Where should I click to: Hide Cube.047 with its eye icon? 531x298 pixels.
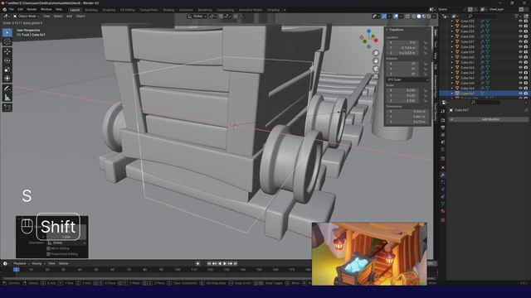[520, 94]
